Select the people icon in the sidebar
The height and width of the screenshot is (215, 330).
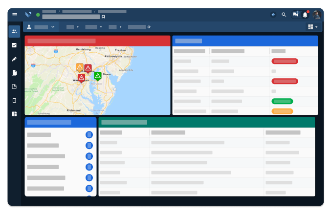click(14, 31)
